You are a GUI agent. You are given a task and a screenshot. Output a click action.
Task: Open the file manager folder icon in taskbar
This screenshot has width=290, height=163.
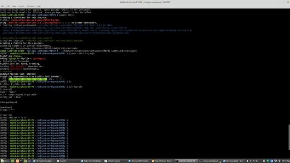click(25, 161)
